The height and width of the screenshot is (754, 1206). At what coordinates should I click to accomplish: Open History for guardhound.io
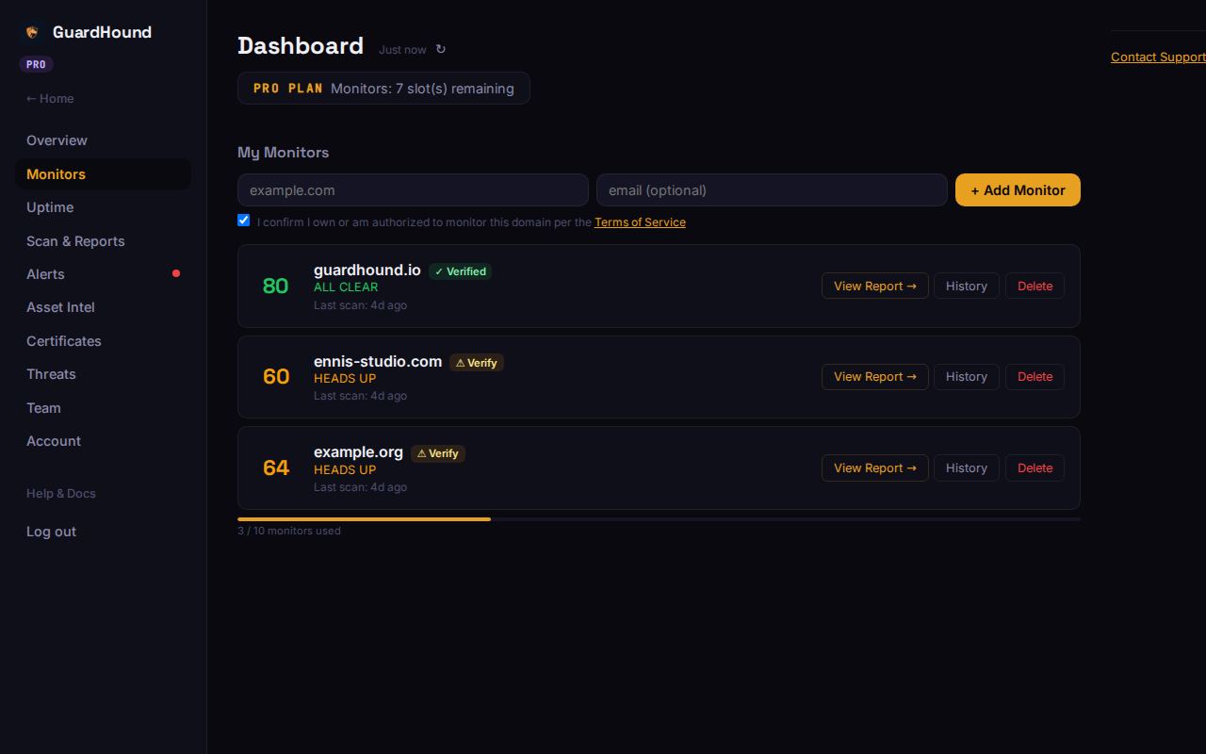click(x=967, y=286)
